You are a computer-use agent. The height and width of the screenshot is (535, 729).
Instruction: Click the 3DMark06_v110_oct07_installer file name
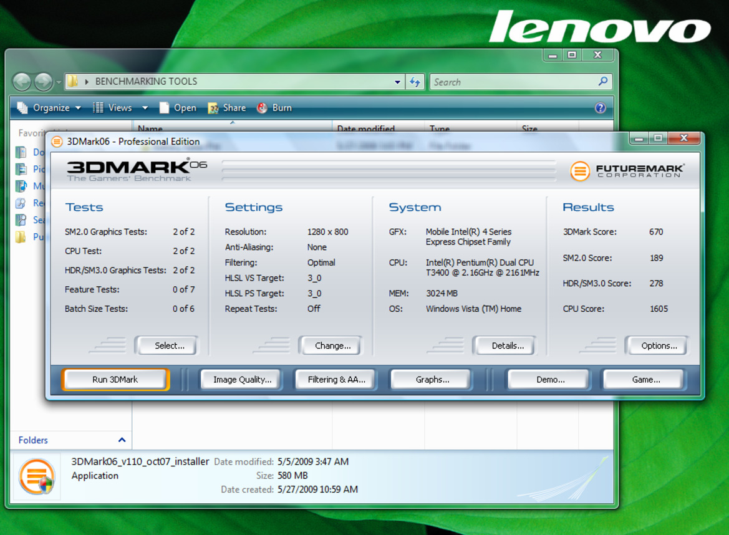point(140,461)
